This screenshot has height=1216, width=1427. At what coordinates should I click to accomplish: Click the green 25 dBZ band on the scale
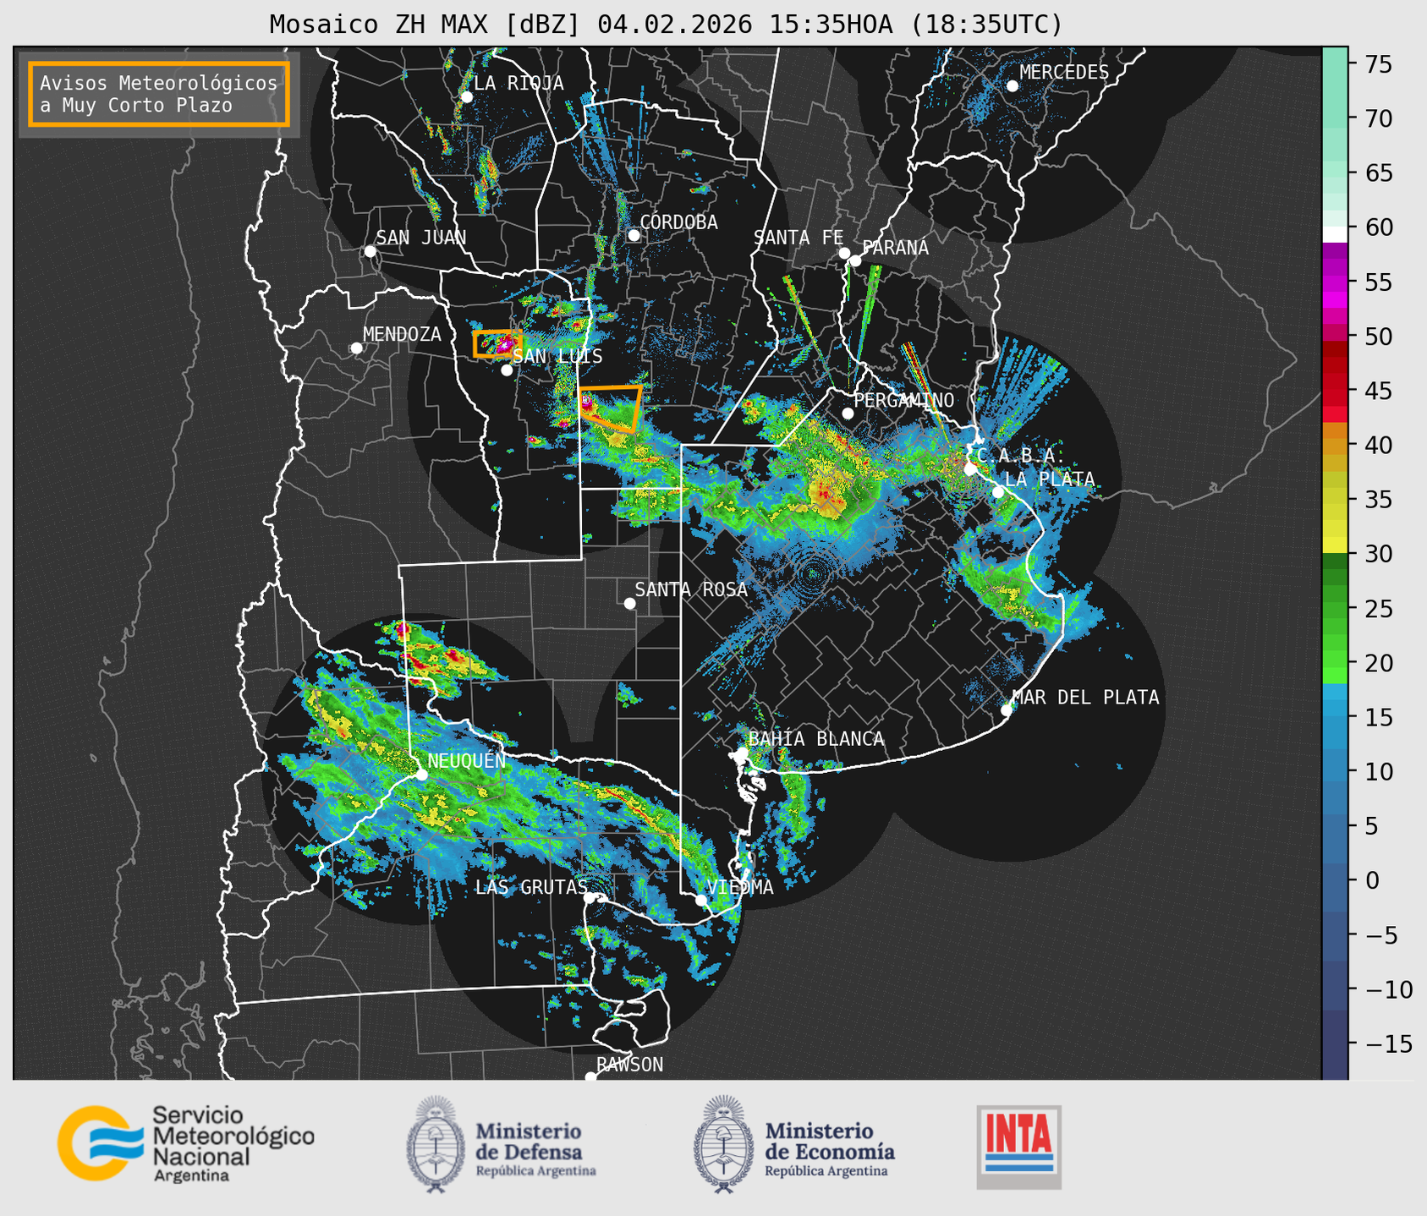1334,609
